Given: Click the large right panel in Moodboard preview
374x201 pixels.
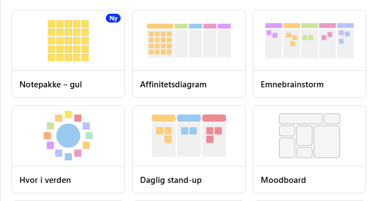Looking at the screenshot, I should coord(327,142).
